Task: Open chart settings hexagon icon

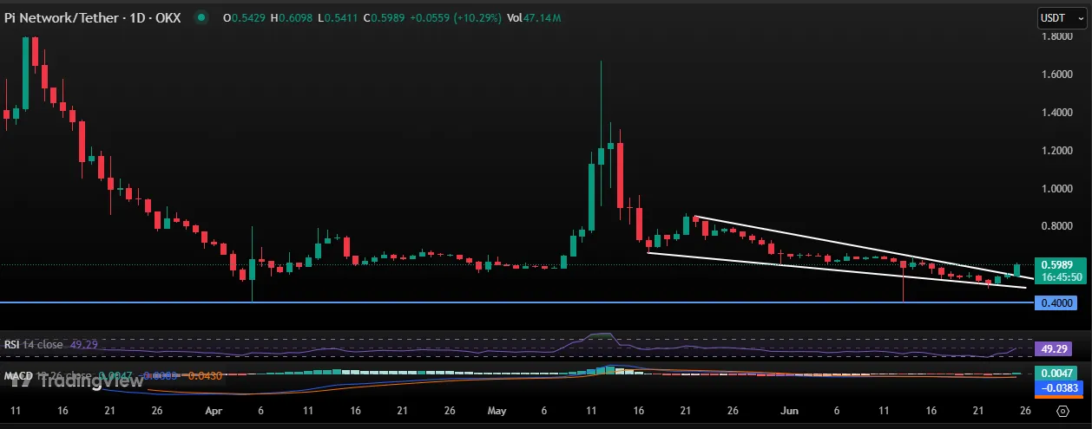Action: [x=1062, y=410]
